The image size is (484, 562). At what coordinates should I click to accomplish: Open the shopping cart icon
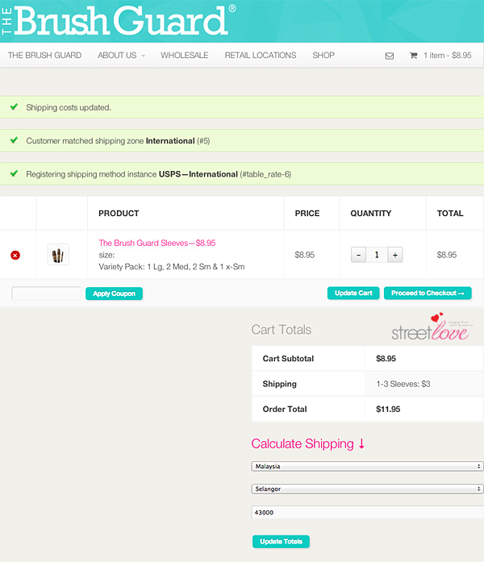tap(413, 56)
